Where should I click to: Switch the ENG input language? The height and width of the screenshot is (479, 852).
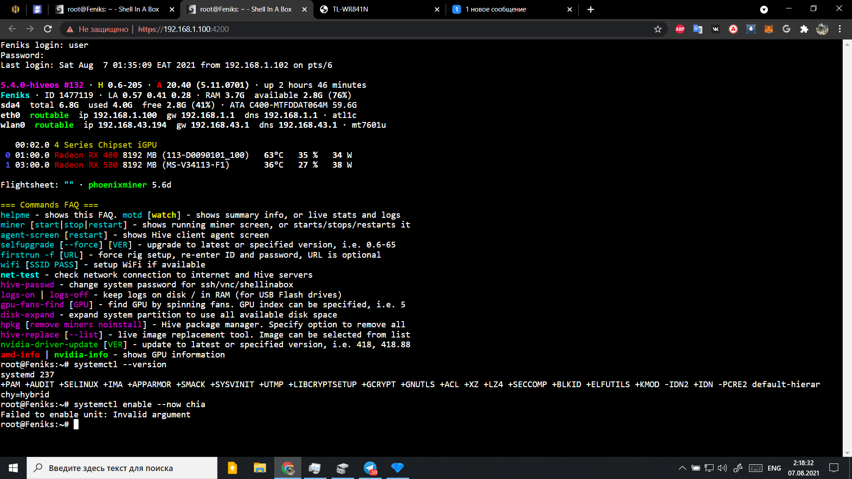coord(774,468)
